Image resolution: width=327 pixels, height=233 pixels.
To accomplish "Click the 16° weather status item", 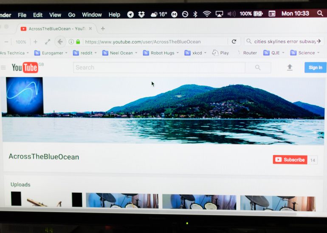I will (159, 14).
